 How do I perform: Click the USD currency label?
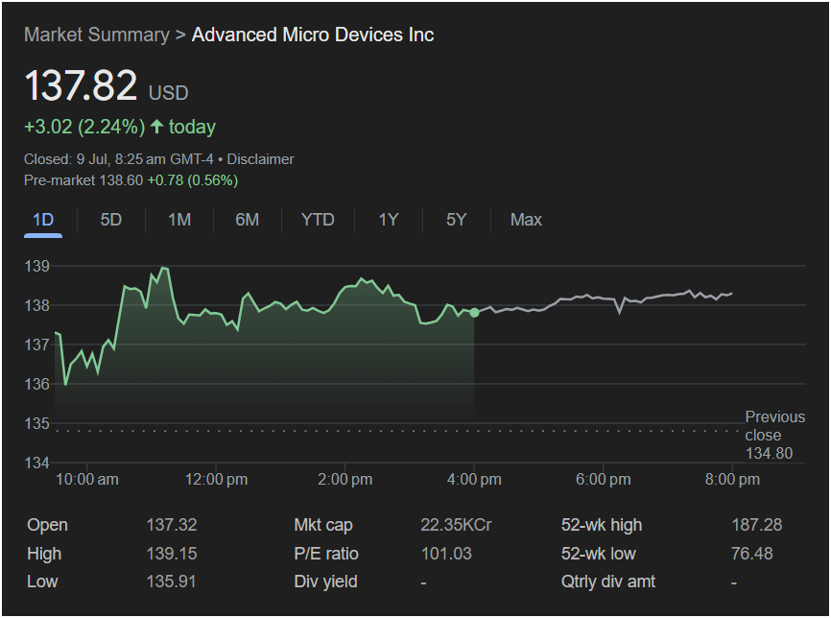tap(169, 93)
